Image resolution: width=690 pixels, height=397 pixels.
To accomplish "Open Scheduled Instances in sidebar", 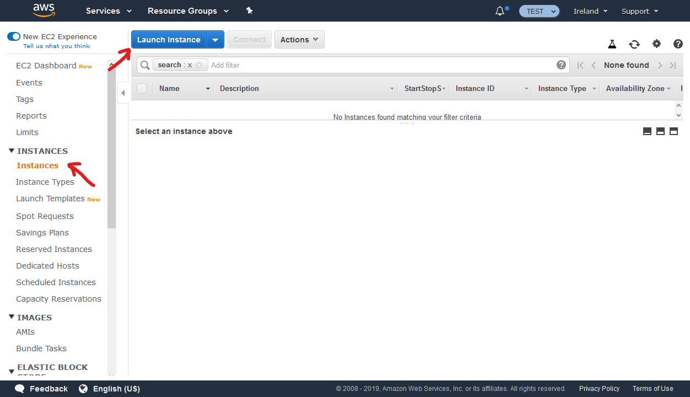I will coord(56,282).
